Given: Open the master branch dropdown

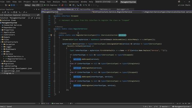Looking at the screenshot, I should (165, 106).
